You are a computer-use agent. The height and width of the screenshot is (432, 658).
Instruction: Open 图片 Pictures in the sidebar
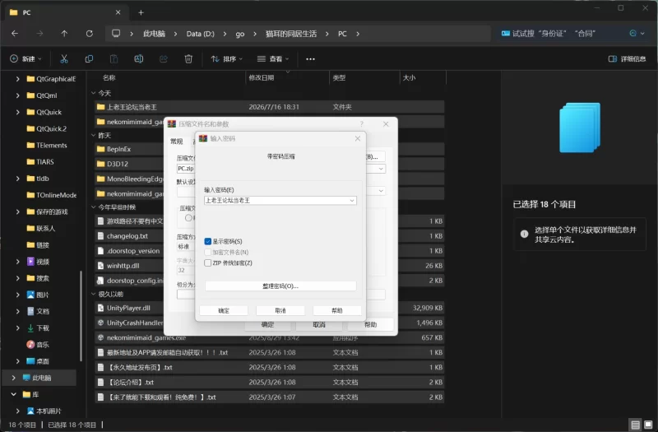coord(38,295)
